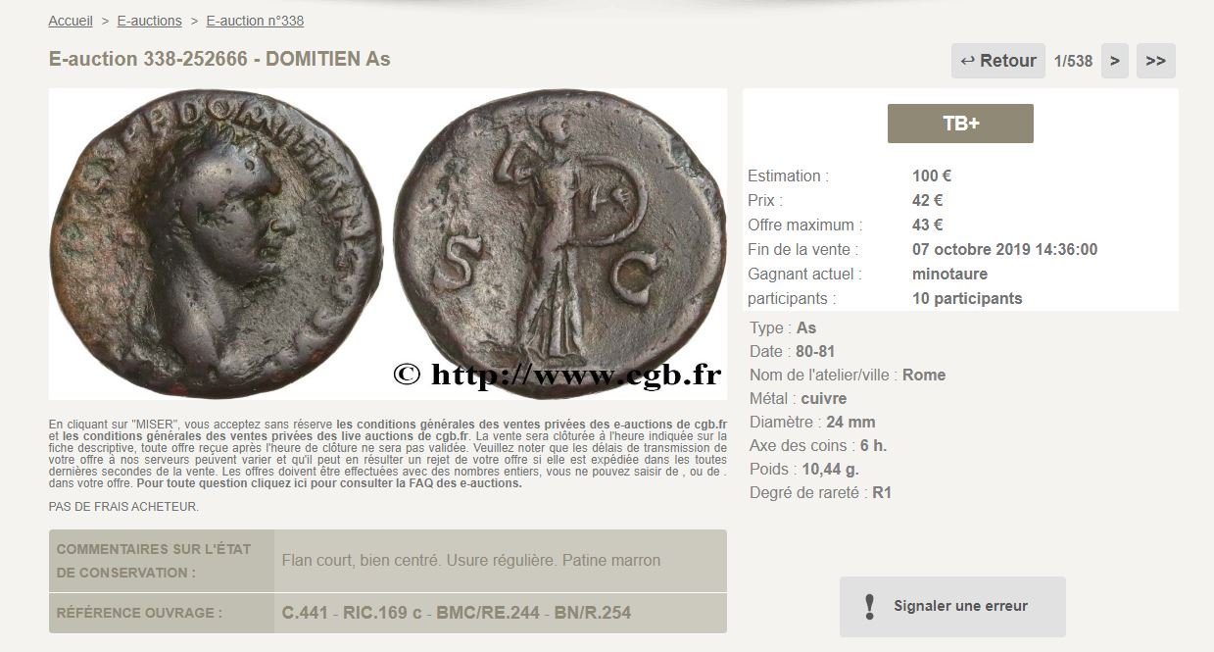Image resolution: width=1214 pixels, height=652 pixels.
Task: Click current winner name minotaure
Action: [x=949, y=274]
